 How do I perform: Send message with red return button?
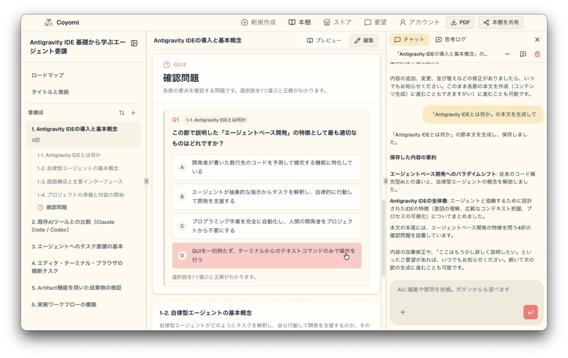530,312
